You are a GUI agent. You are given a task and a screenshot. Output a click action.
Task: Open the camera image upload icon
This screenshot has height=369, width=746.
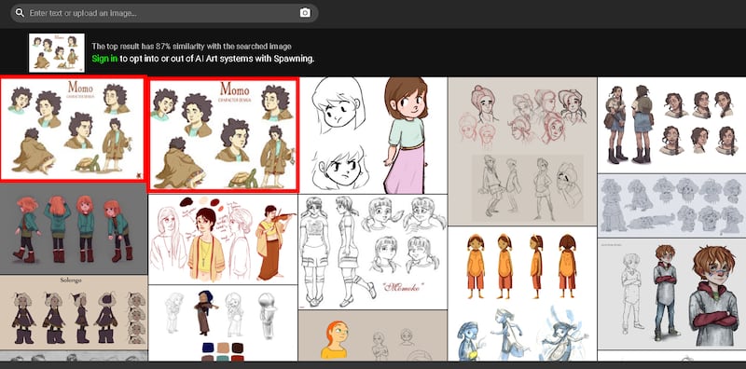305,13
